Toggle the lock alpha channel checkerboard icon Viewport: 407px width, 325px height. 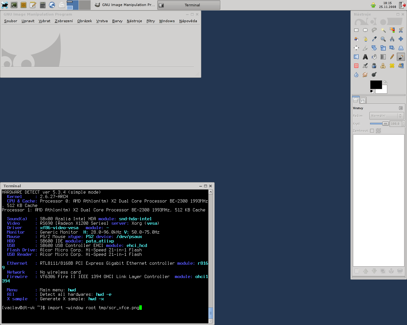pos(378,131)
